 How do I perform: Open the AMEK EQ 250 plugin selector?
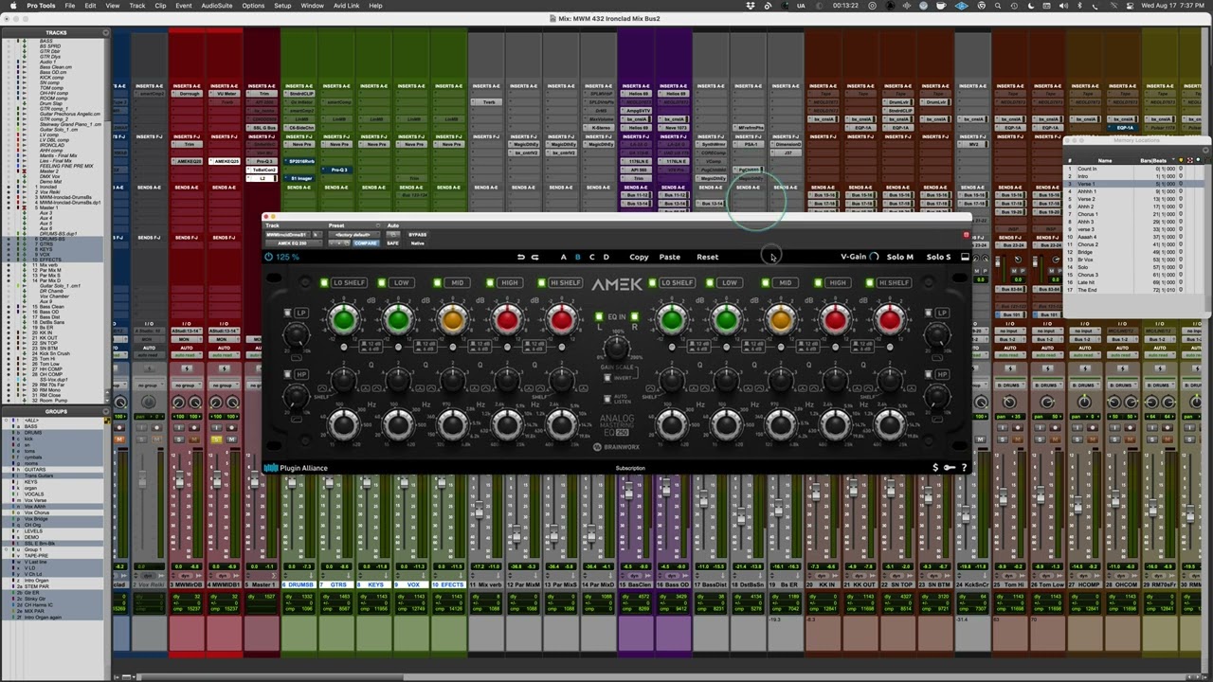point(292,243)
